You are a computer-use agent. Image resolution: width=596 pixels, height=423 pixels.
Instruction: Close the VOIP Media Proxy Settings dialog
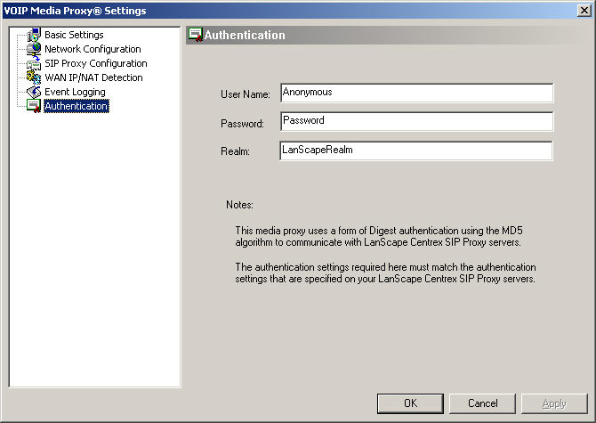tap(584, 11)
